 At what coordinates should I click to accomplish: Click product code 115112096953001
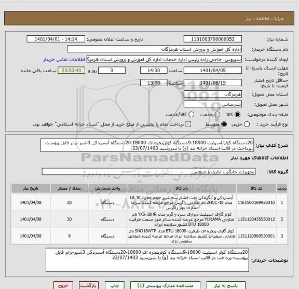click(256, 236)
